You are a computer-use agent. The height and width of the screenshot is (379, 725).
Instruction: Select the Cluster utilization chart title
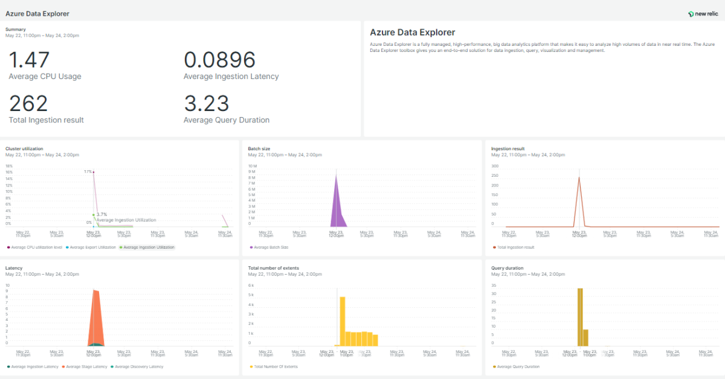click(24, 148)
